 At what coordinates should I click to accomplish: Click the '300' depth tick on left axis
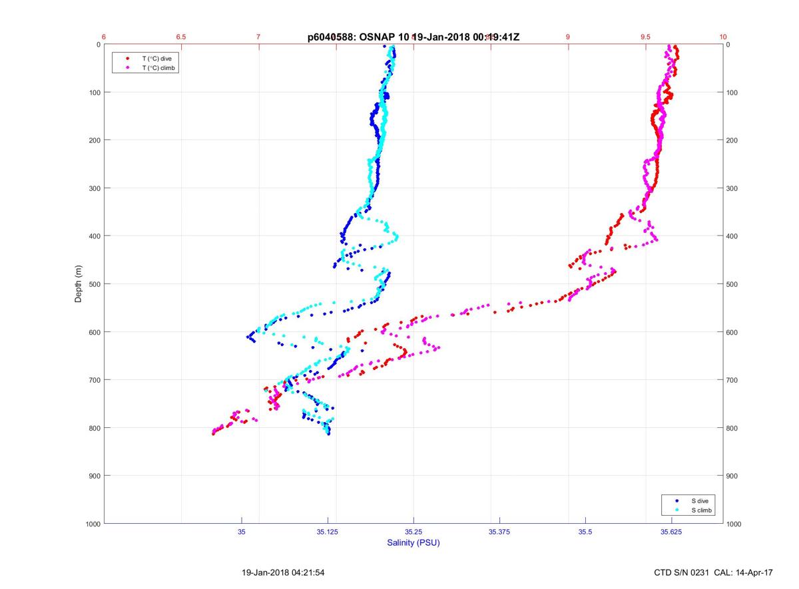click(93, 188)
